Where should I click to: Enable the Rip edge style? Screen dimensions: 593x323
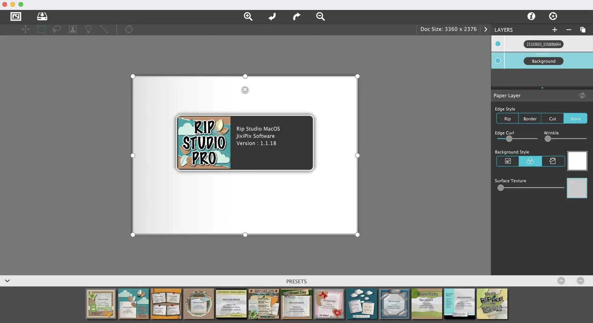coord(507,118)
